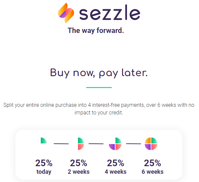Click the 25% figure above '2 weeks'
This screenshot has width=199, height=182.
pyautogui.click(x=79, y=163)
